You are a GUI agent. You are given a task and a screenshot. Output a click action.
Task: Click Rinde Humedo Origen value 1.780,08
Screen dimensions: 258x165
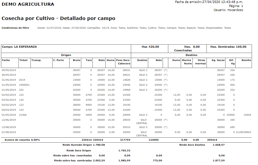(99, 145)
